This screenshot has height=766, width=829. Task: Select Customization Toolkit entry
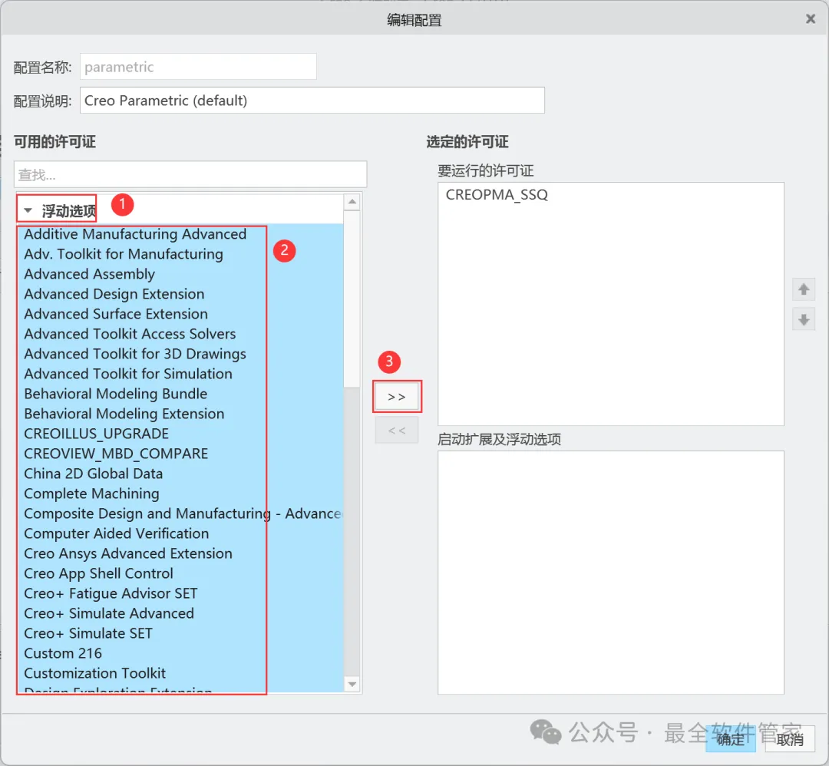tap(180, 673)
